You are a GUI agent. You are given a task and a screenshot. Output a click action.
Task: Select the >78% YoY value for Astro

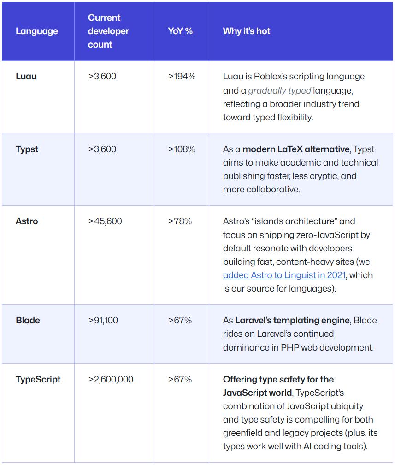point(180,221)
